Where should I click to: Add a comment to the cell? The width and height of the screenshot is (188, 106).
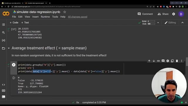[163, 61]
